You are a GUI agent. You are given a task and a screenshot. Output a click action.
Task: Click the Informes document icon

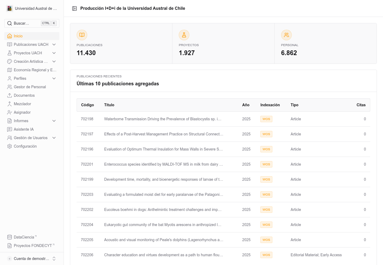(x=10, y=121)
